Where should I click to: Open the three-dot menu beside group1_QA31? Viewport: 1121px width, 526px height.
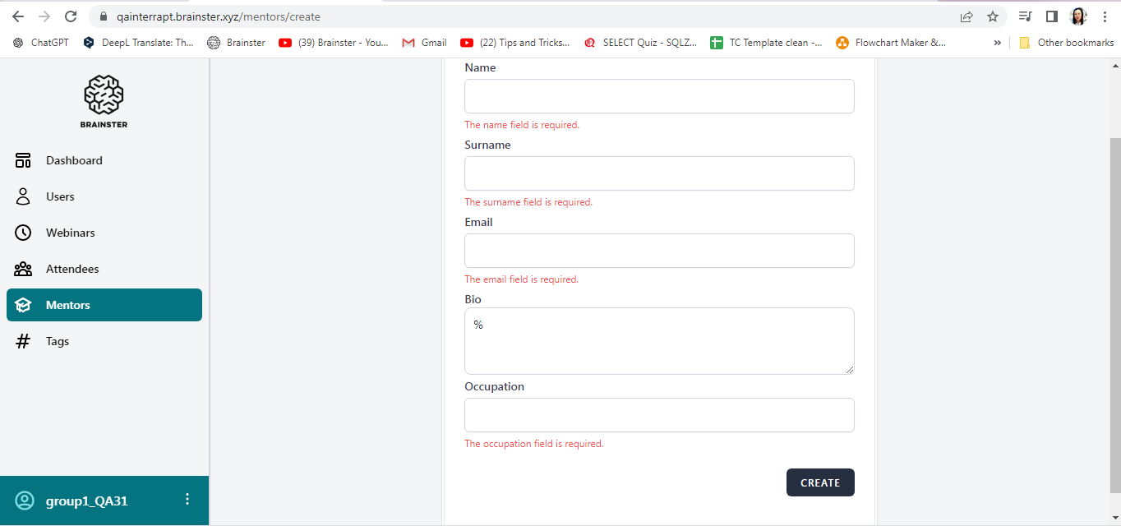[x=187, y=500]
